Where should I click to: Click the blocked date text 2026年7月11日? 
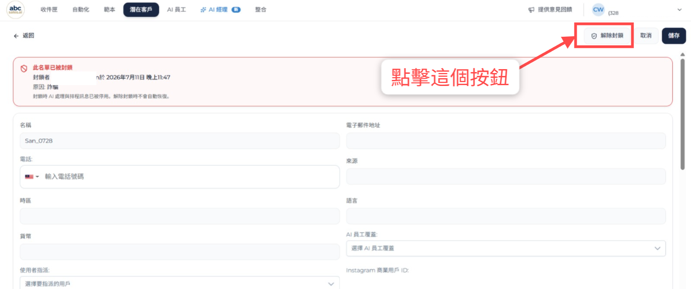tap(125, 77)
